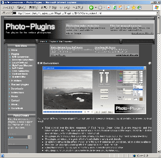Click the page icon inside the address bar
The height and width of the screenshot is (158, 161).
pyautogui.click(x=14, y=13)
